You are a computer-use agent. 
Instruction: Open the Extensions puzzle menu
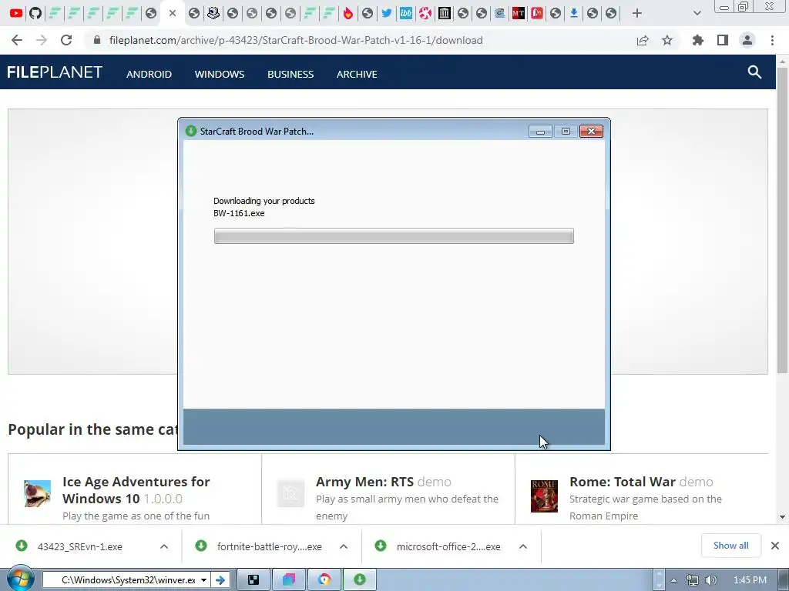(x=698, y=40)
